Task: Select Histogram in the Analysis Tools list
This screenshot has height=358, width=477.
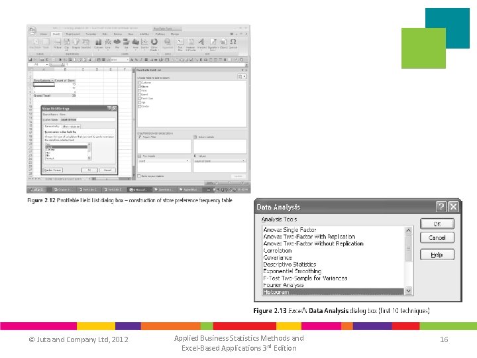Action: [x=333, y=292]
